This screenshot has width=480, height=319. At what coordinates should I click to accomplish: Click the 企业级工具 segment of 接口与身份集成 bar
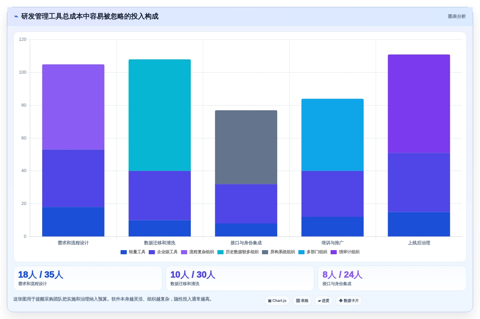tap(246, 204)
